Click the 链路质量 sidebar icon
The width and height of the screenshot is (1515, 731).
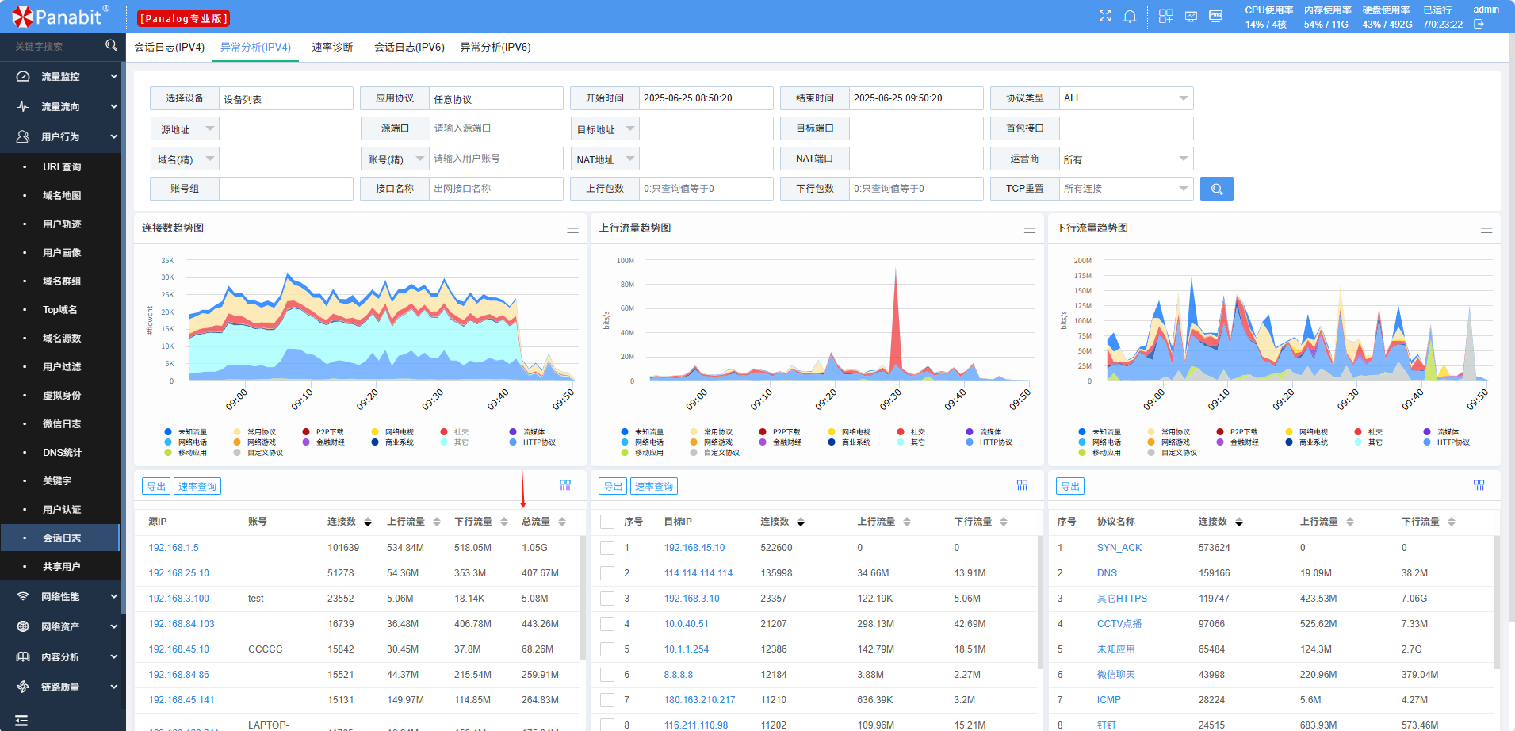tap(23, 687)
